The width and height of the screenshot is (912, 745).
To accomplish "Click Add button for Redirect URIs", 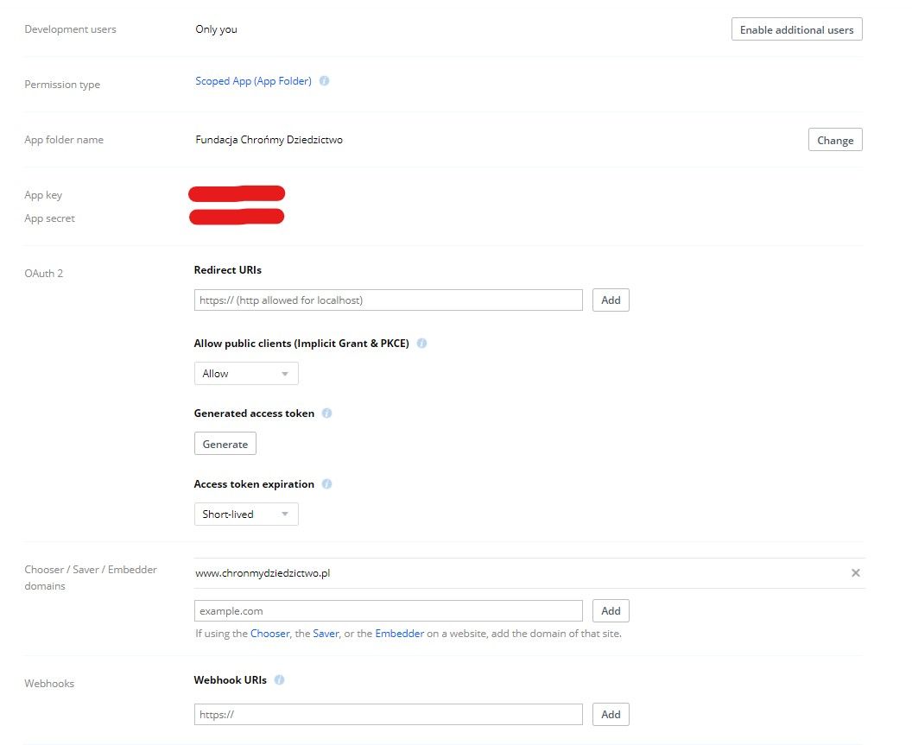I will click(x=611, y=300).
